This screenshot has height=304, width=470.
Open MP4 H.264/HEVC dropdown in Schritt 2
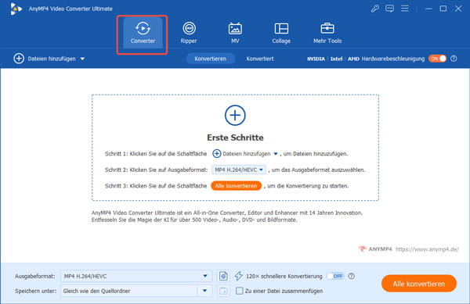(239, 170)
